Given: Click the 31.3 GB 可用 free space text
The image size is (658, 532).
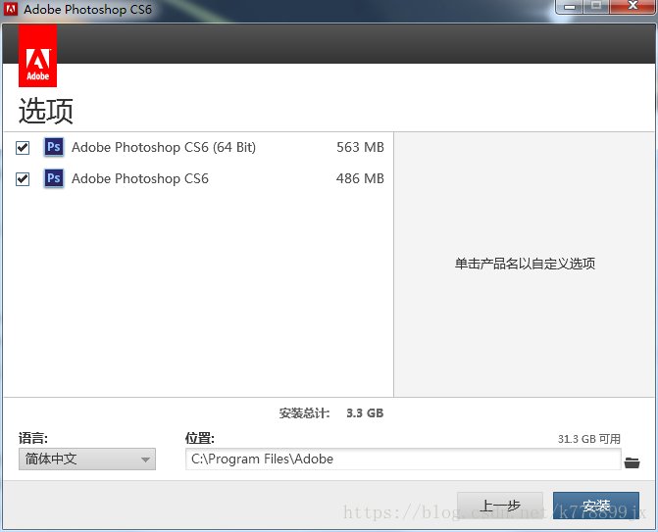Looking at the screenshot, I should [x=589, y=439].
